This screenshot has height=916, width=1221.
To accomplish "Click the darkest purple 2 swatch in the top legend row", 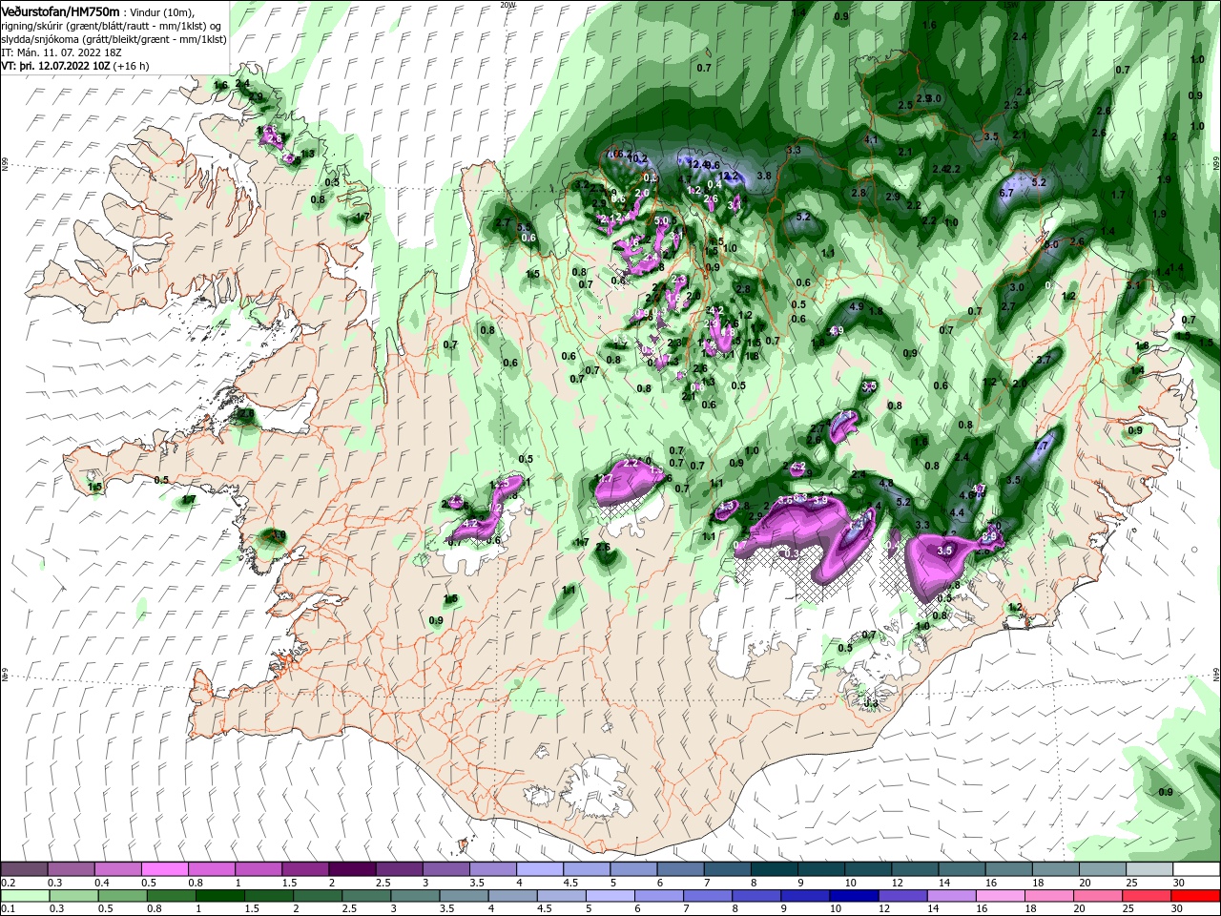I will pyautogui.click(x=351, y=869).
